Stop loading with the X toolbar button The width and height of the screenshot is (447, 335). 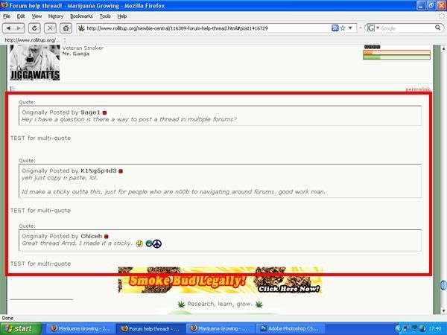(x=50, y=28)
